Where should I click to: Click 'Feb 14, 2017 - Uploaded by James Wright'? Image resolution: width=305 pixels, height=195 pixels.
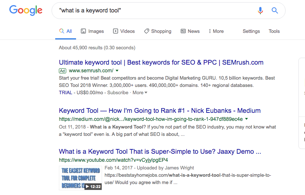point(149,168)
